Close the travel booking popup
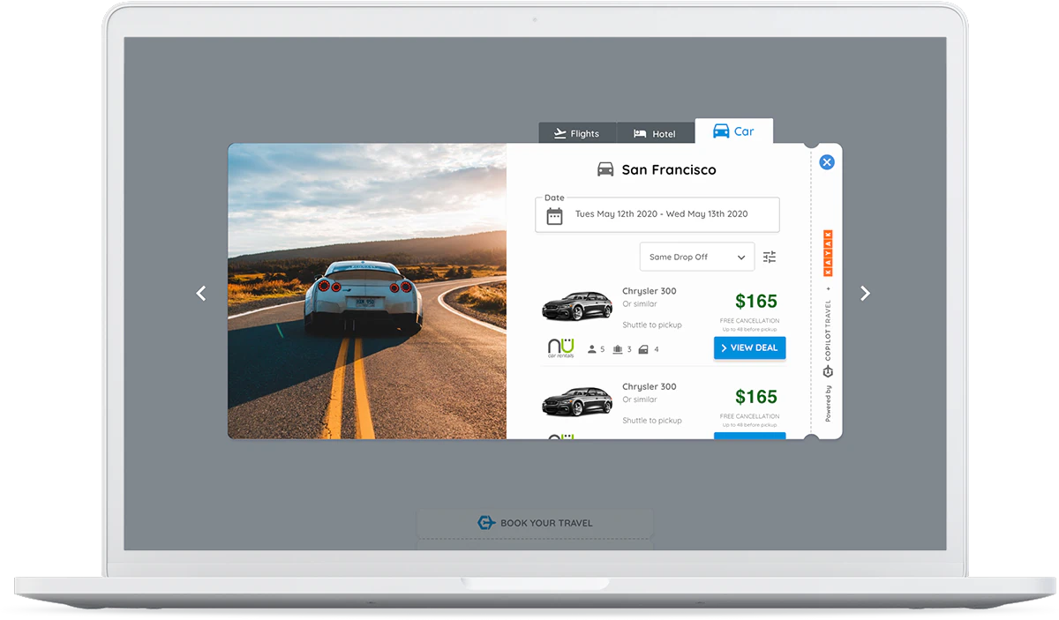 (827, 162)
